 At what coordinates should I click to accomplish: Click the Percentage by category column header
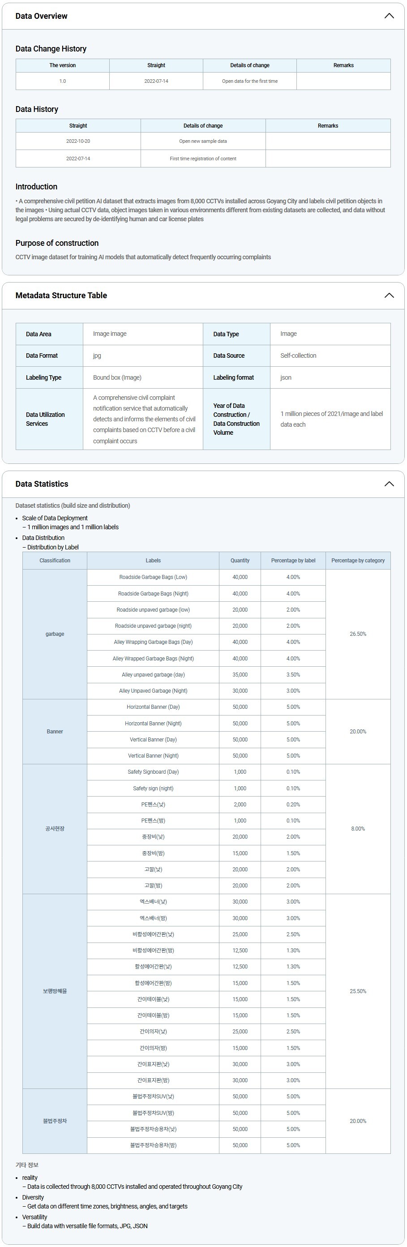point(358,561)
